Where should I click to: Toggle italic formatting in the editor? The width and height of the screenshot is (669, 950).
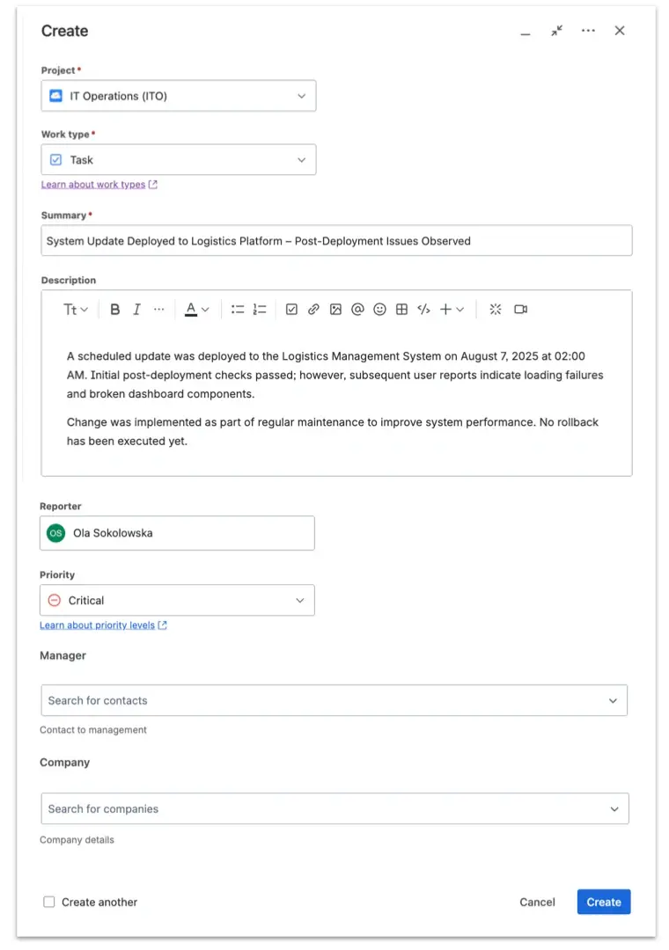pos(136,309)
